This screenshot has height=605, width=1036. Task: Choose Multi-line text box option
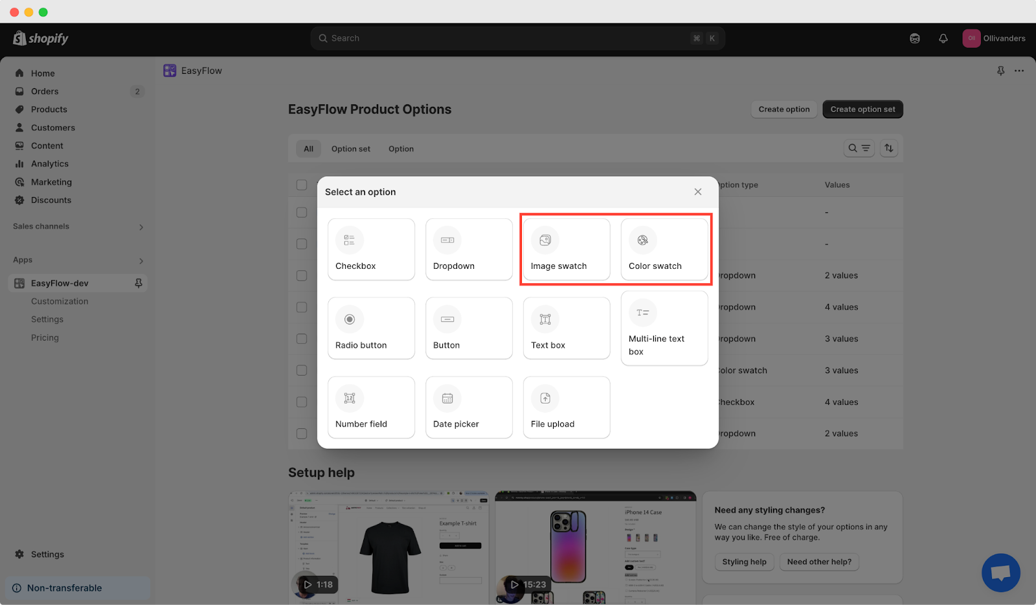click(x=664, y=328)
